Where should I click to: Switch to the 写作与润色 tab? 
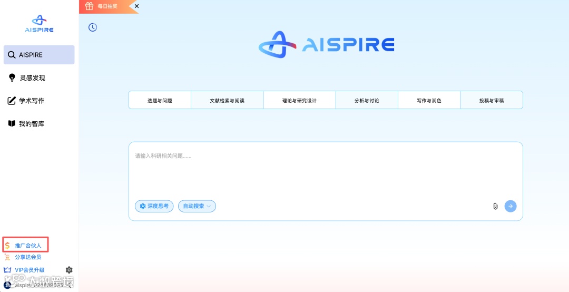pos(429,101)
